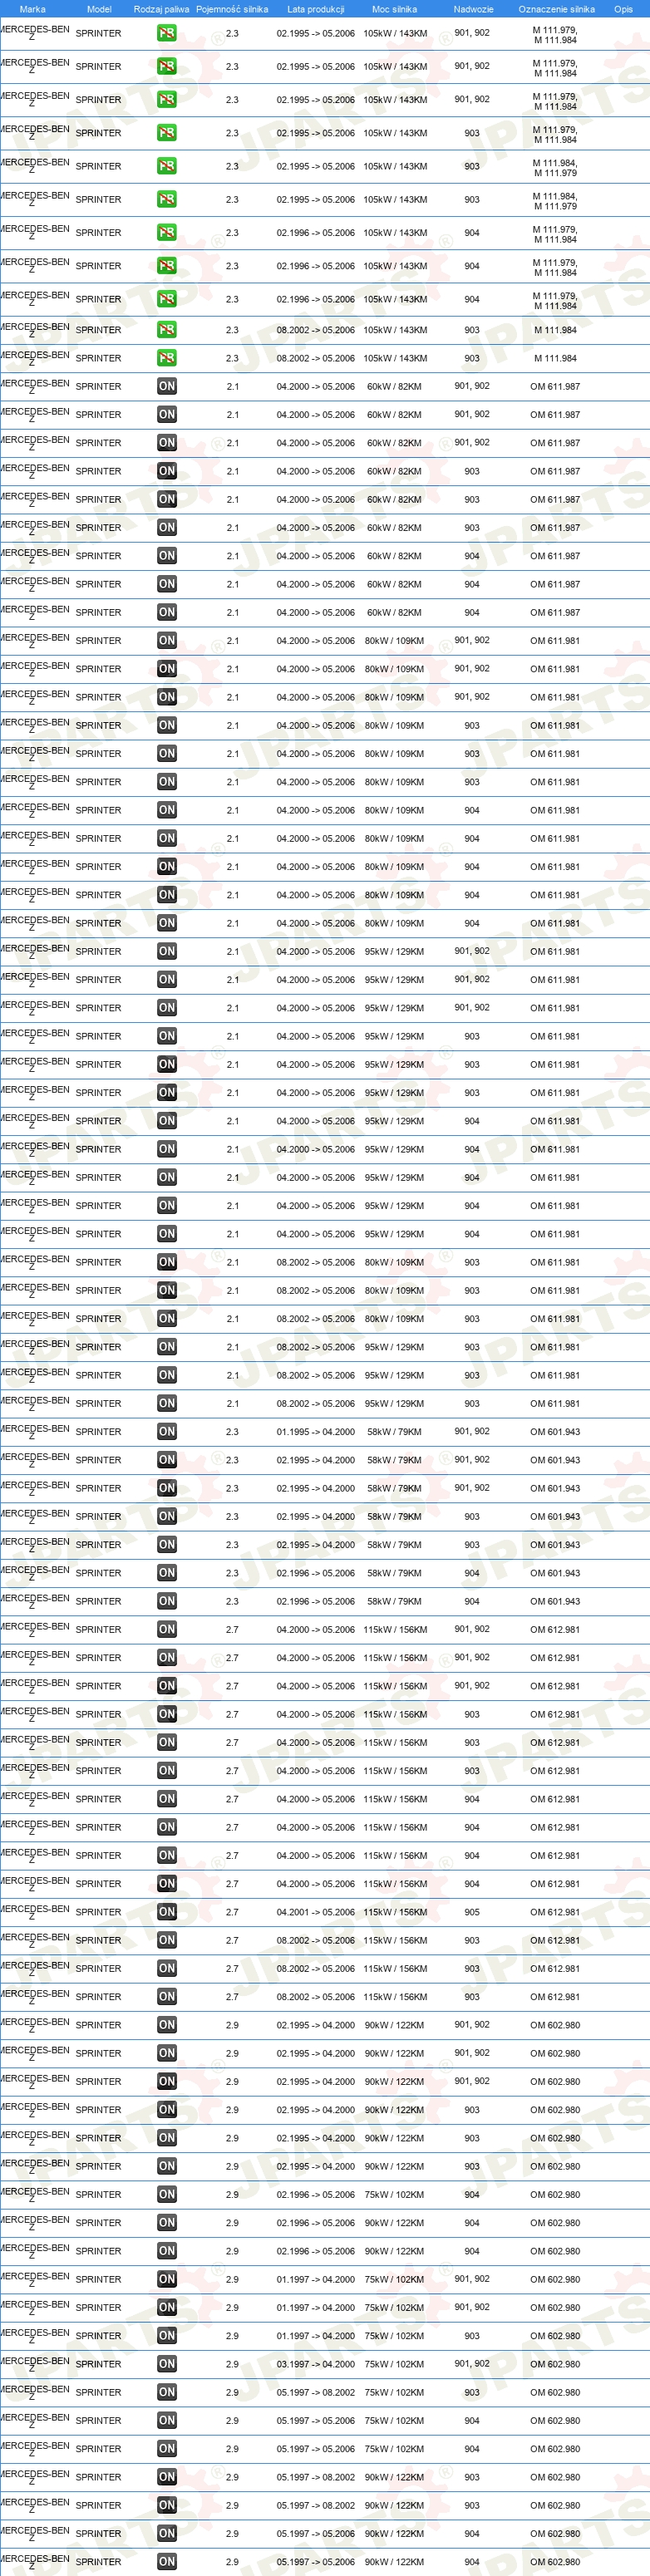Click the 'Moc silnika' column header
This screenshot has height=2576, width=650.
394,9
